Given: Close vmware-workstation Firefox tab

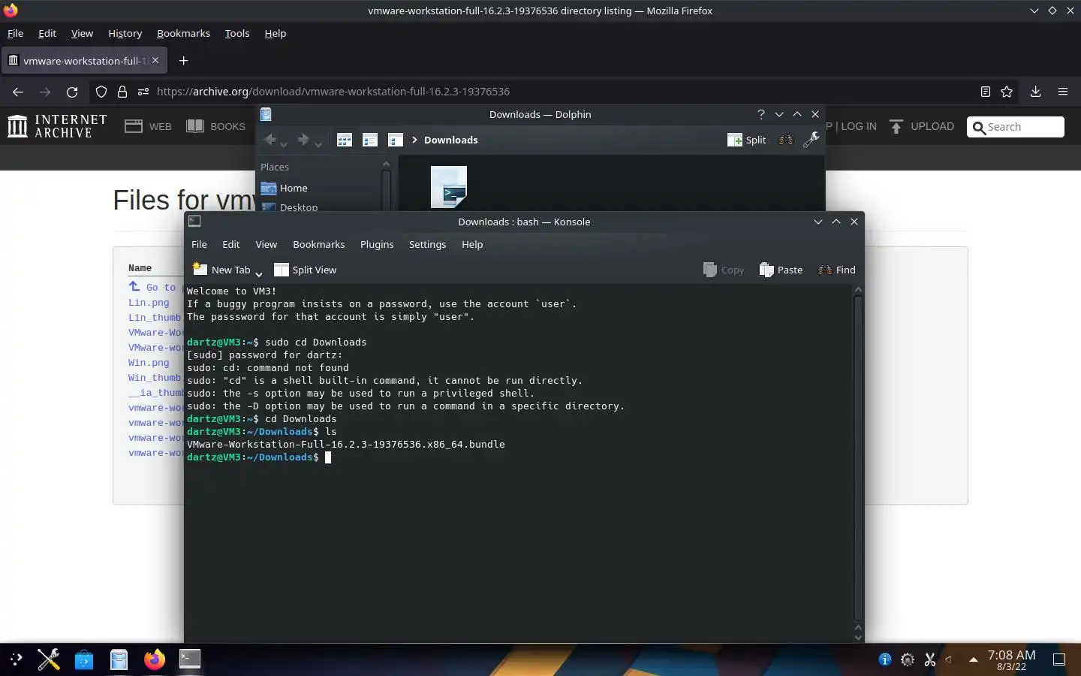Looking at the screenshot, I should tap(155, 60).
